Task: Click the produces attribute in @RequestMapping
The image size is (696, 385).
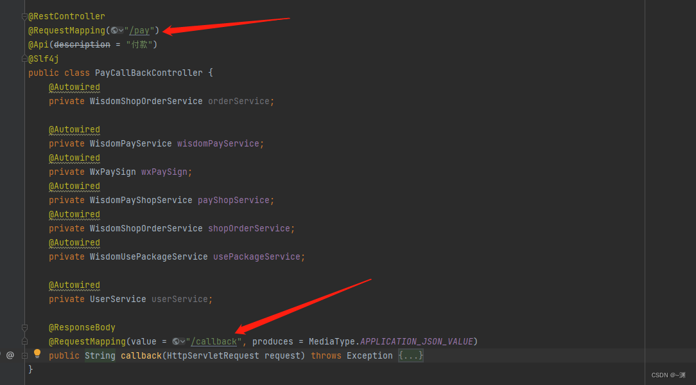Action: (x=272, y=341)
